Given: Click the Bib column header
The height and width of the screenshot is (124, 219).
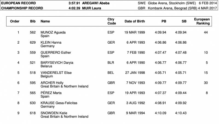Looking at the screenshot, I should pyautogui.click(x=33, y=21).
